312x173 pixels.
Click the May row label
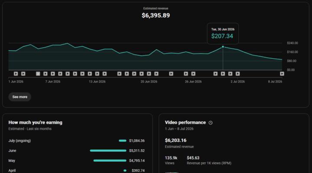point(12,160)
